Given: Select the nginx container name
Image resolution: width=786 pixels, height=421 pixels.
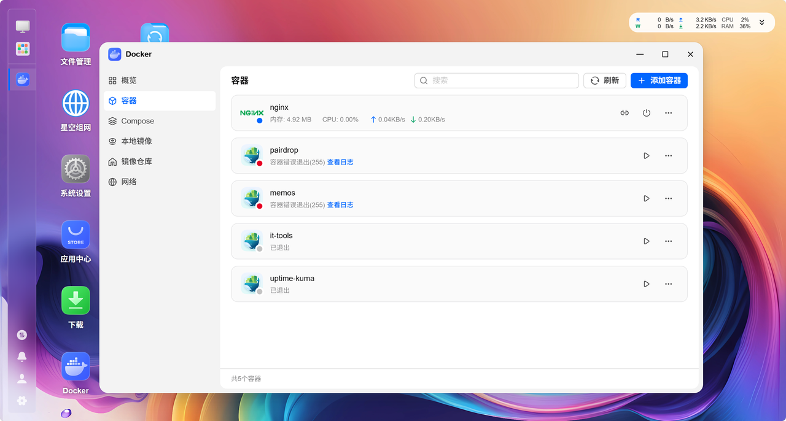Looking at the screenshot, I should pyautogui.click(x=279, y=107).
